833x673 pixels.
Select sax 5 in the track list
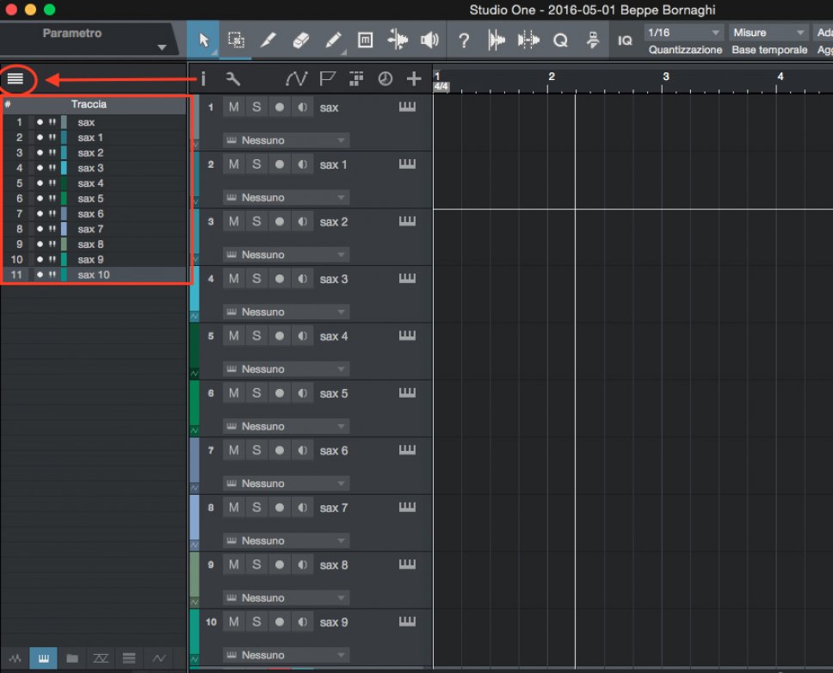[x=90, y=199]
